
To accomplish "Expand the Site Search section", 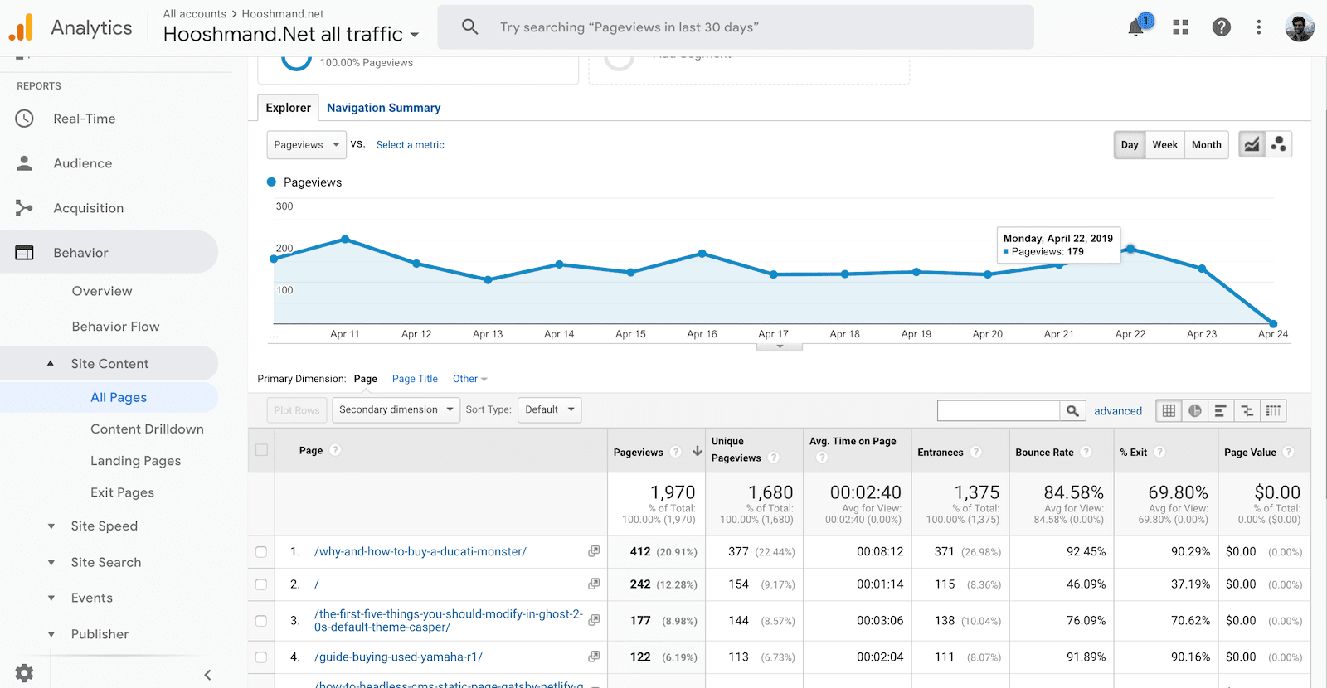I will point(51,562).
